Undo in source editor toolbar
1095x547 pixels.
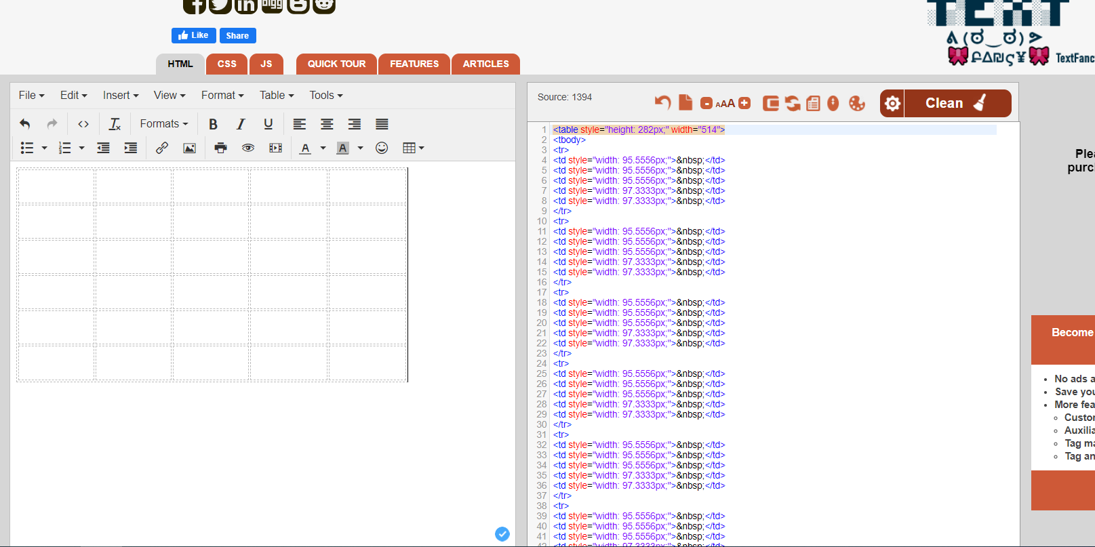[662, 103]
